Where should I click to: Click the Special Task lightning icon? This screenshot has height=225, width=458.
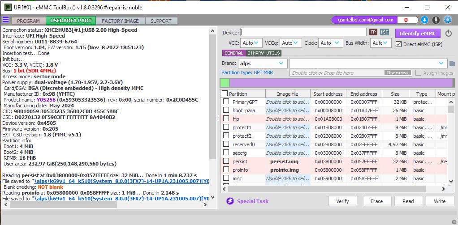(230, 201)
